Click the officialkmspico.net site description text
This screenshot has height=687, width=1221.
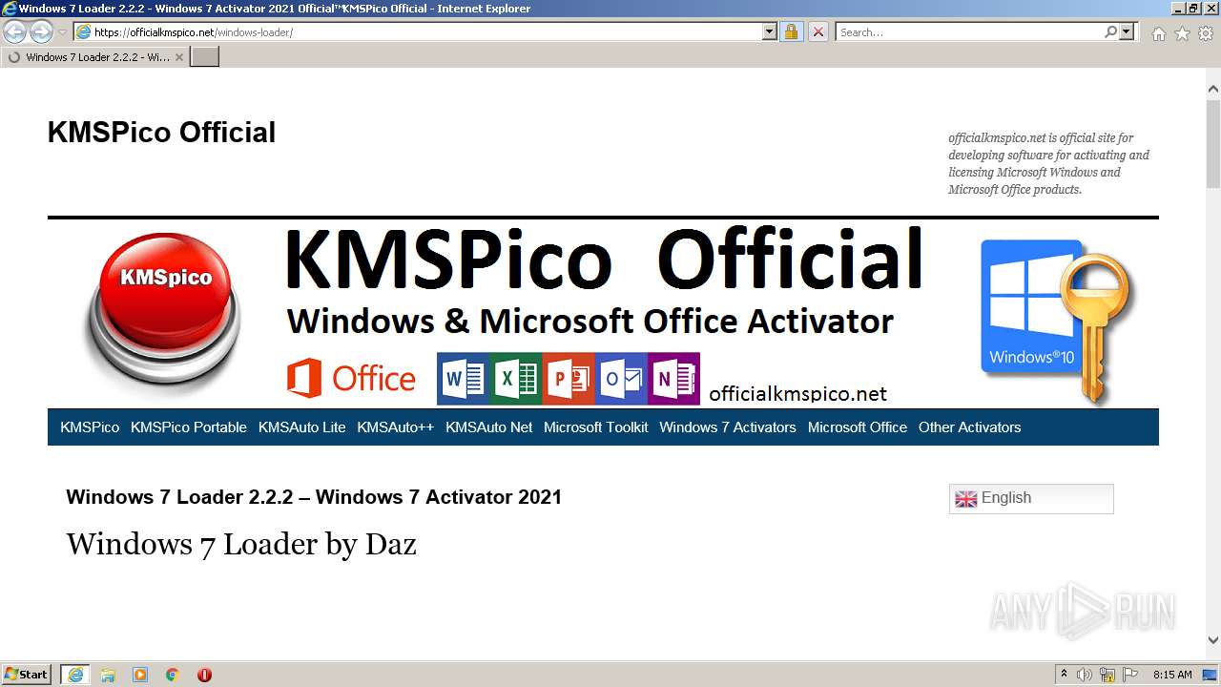click(1049, 163)
